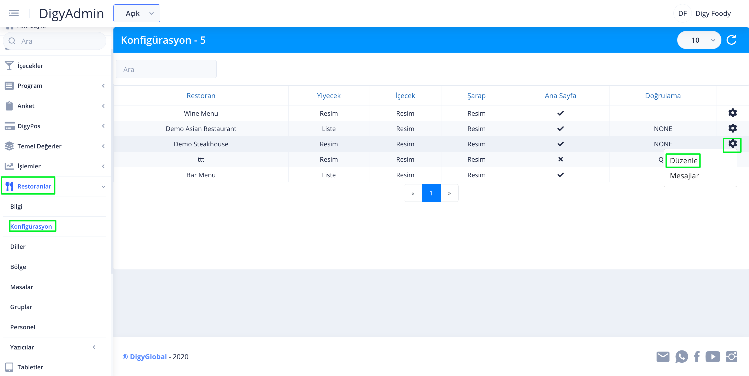Screen dimensions: 749x376
Task: Select Mesajlar from the context menu
Action: (684, 176)
